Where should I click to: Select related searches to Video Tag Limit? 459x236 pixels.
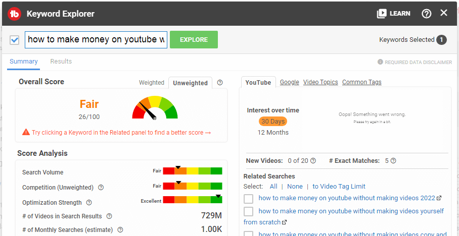click(339, 187)
